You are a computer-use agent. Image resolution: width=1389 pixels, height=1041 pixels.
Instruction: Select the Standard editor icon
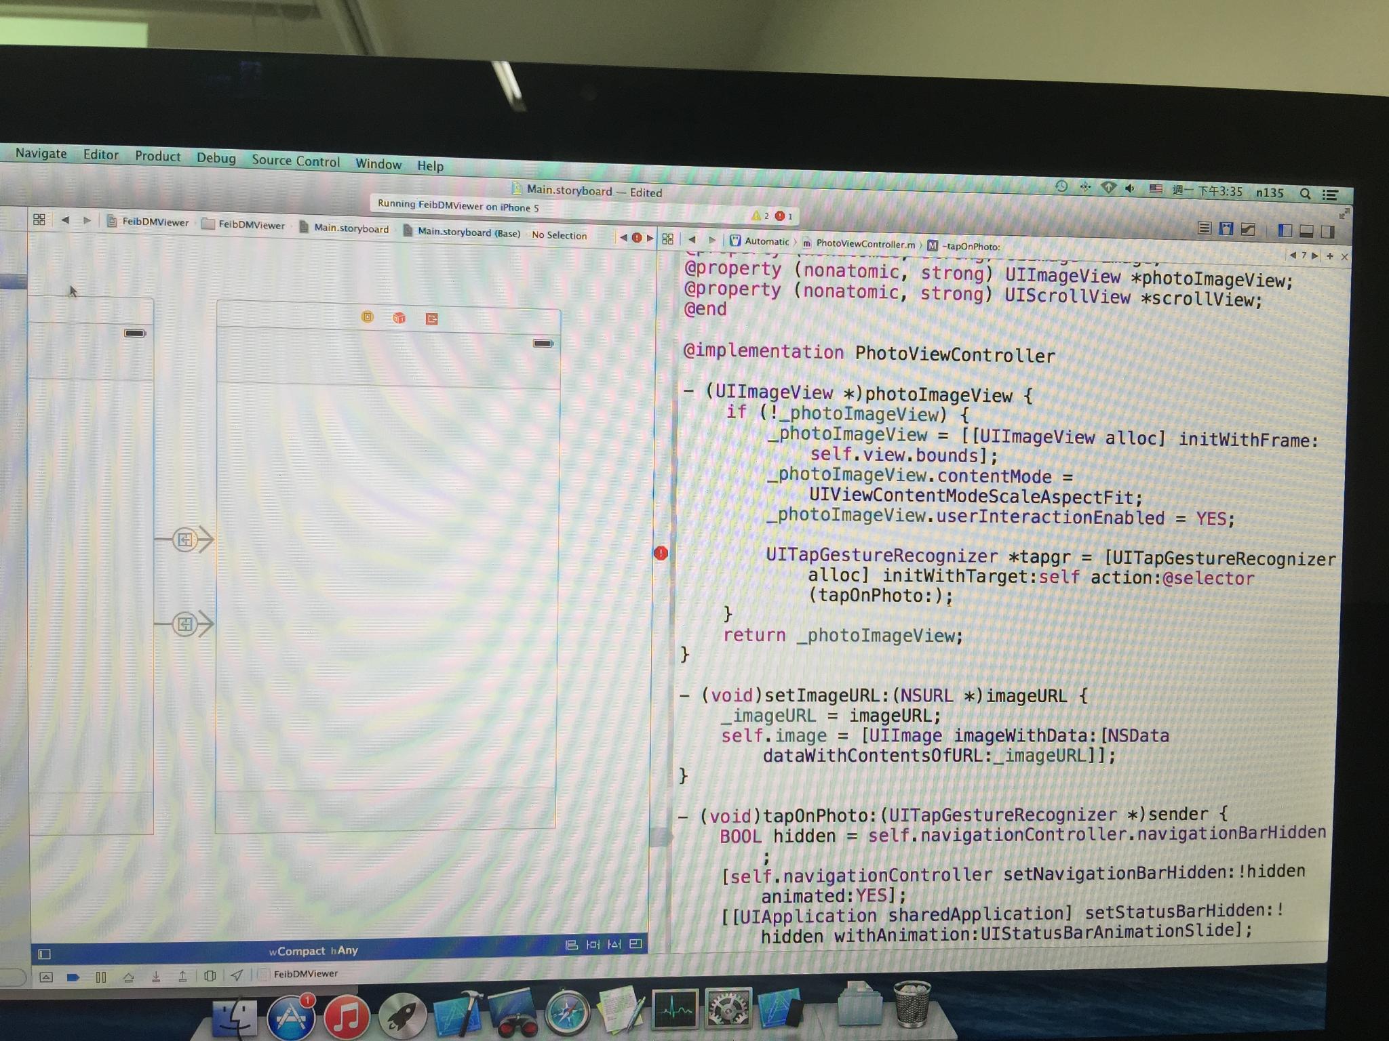1204,228
